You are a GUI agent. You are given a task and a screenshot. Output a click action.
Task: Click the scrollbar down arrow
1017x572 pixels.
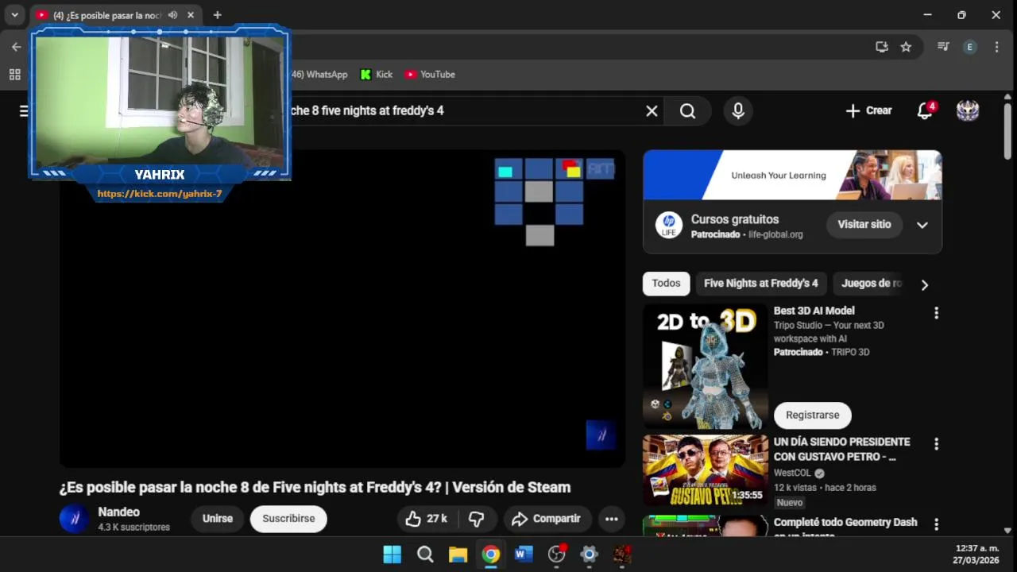pyautogui.click(x=1007, y=530)
